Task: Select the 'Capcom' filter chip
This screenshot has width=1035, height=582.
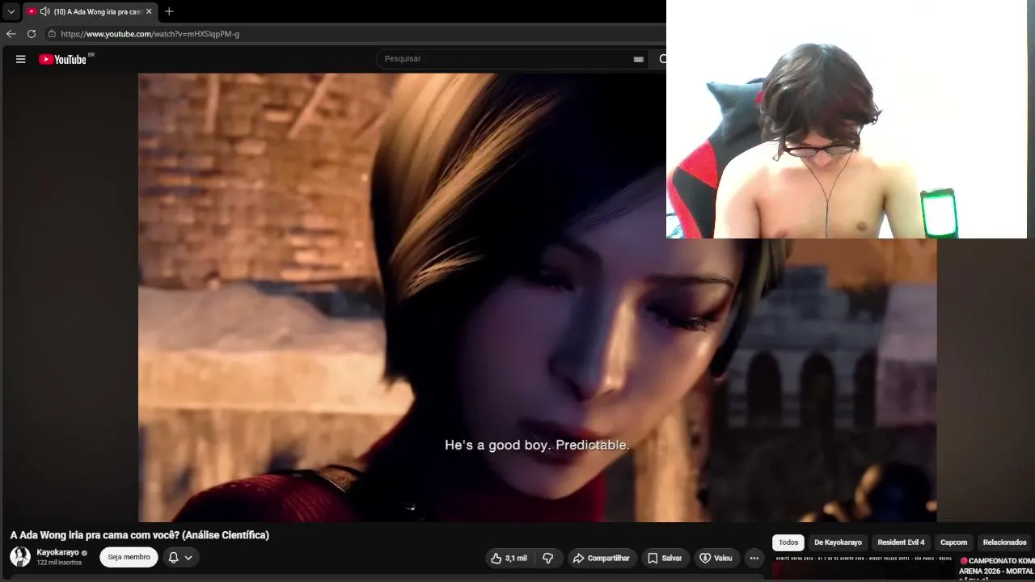Action: [x=954, y=542]
